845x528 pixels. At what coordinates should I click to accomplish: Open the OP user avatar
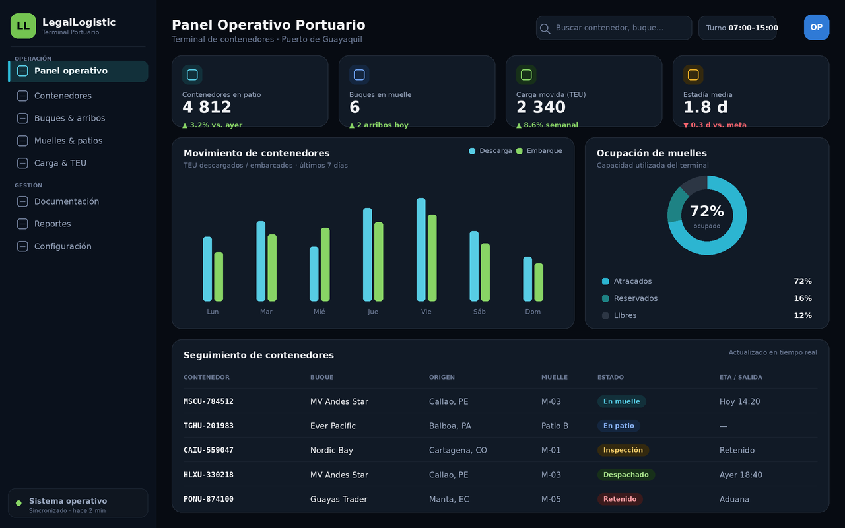[817, 27]
